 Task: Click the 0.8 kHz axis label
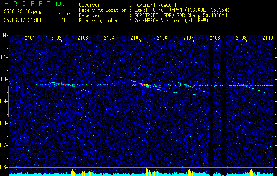[x=4, y=123]
